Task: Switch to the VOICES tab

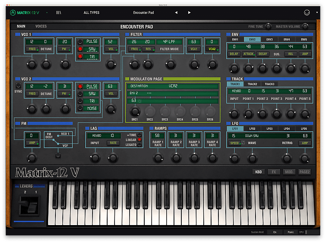Action: [x=42, y=26]
